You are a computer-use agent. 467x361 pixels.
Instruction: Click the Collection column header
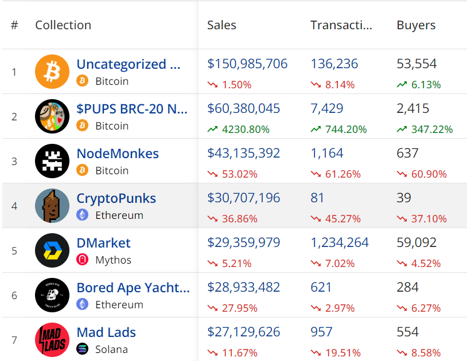(x=63, y=25)
